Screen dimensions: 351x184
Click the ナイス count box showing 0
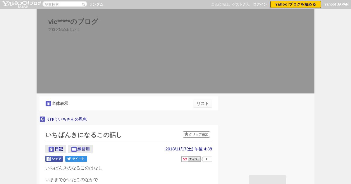point(207,159)
